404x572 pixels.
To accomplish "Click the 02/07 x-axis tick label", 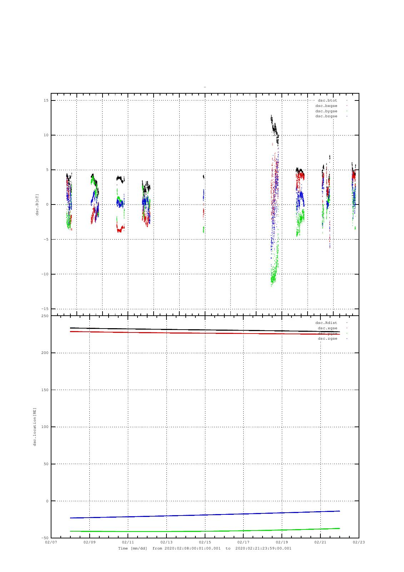I will click(x=51, y=542).
